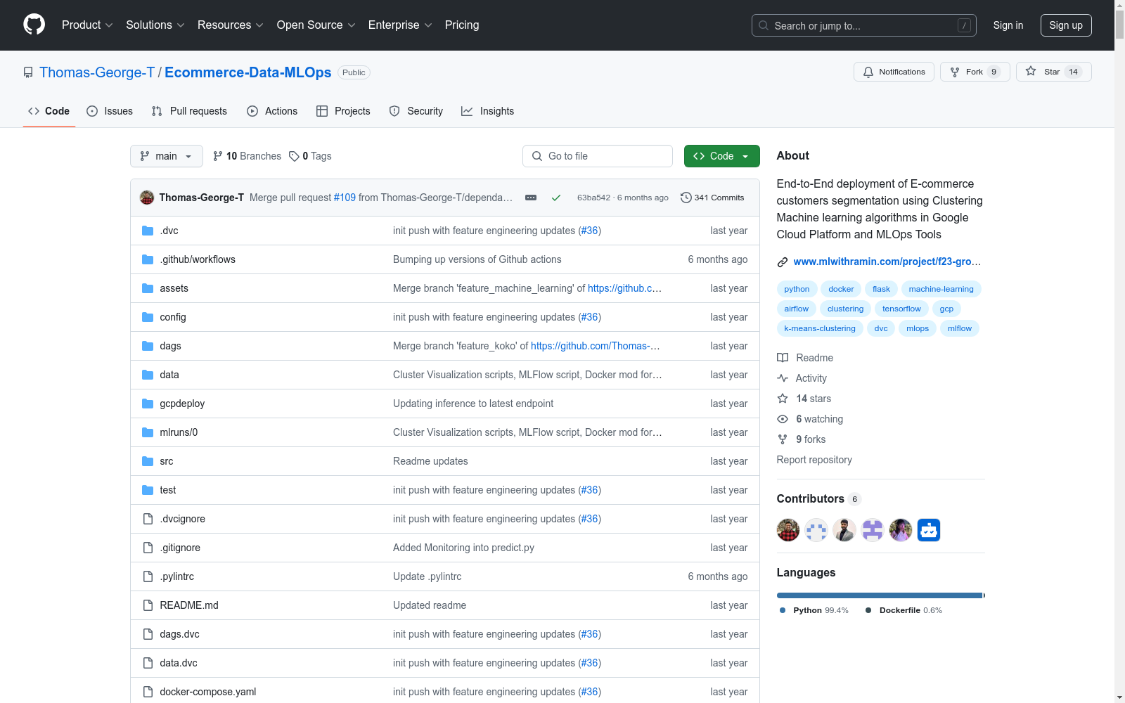Viewport: 1125px width, 703px height.
Task: Click the mlflow topic tag
Action: point(960,328)
